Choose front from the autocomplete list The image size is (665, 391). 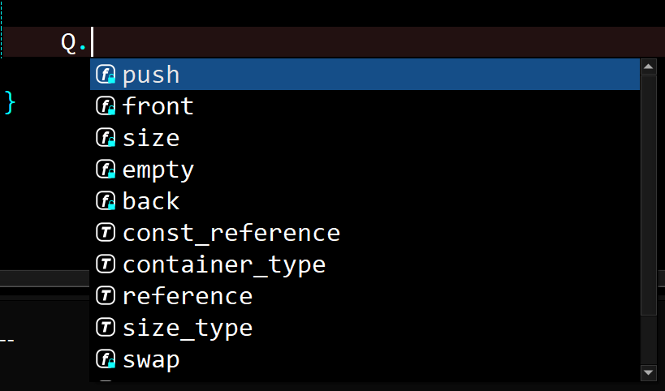click(365, 106)
